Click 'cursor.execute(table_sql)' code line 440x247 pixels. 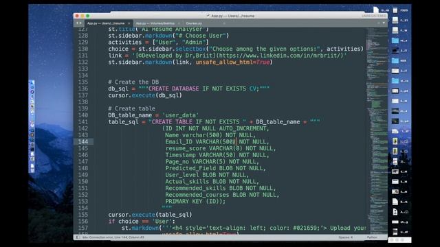150,215
